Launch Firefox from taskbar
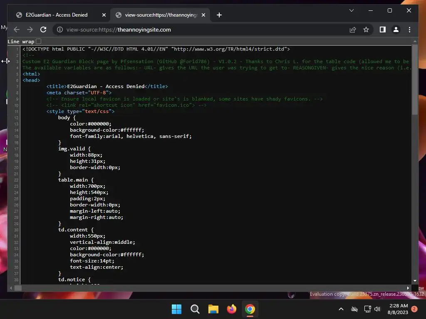This screenshot has width=426, height=319. tap(231, 309)
